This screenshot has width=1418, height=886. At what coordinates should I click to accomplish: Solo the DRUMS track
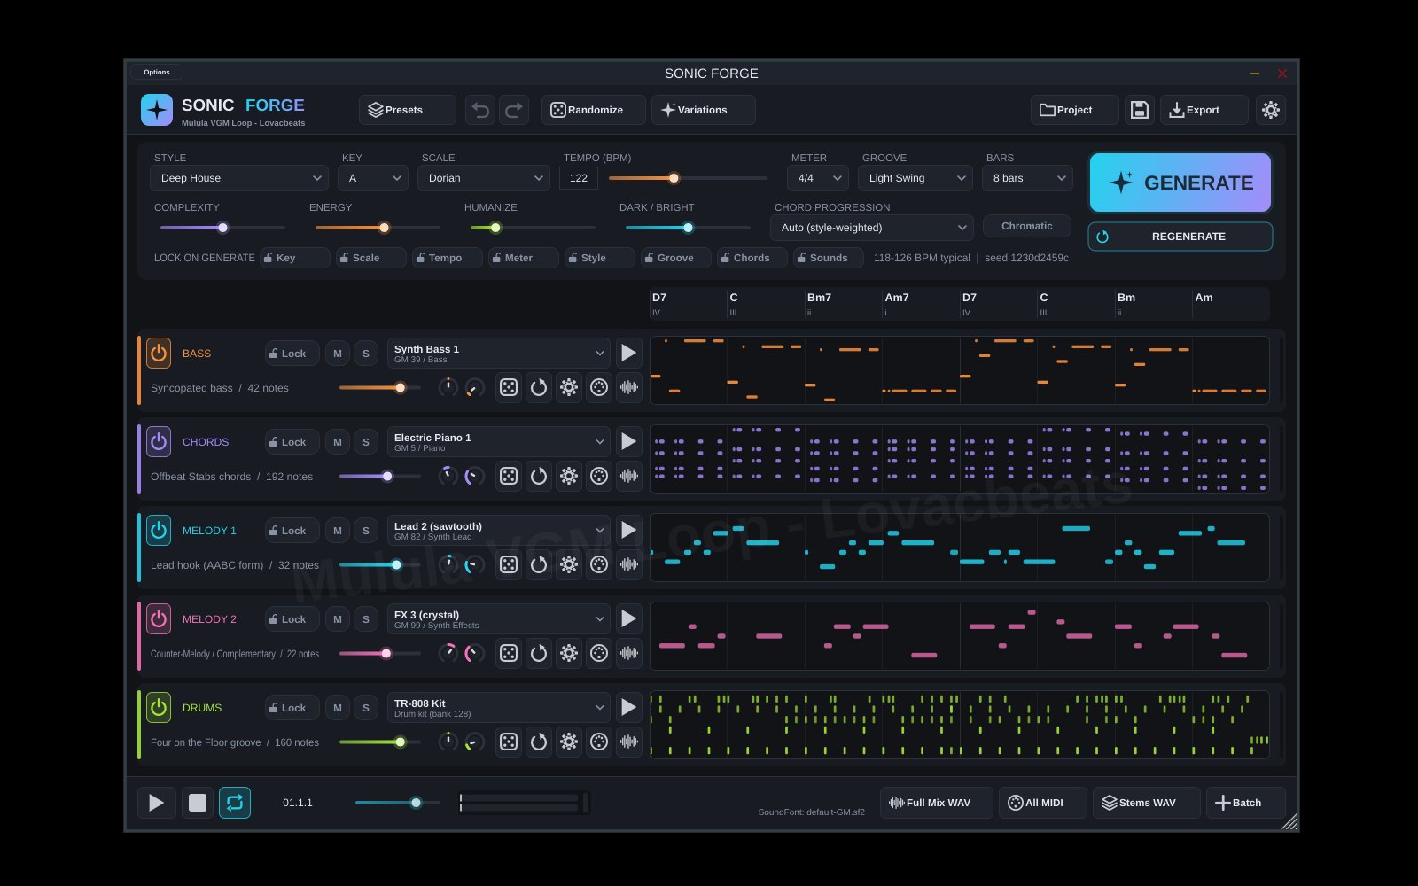coord(366,708)
